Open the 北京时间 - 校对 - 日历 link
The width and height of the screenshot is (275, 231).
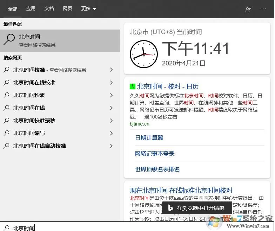[168, 86]
